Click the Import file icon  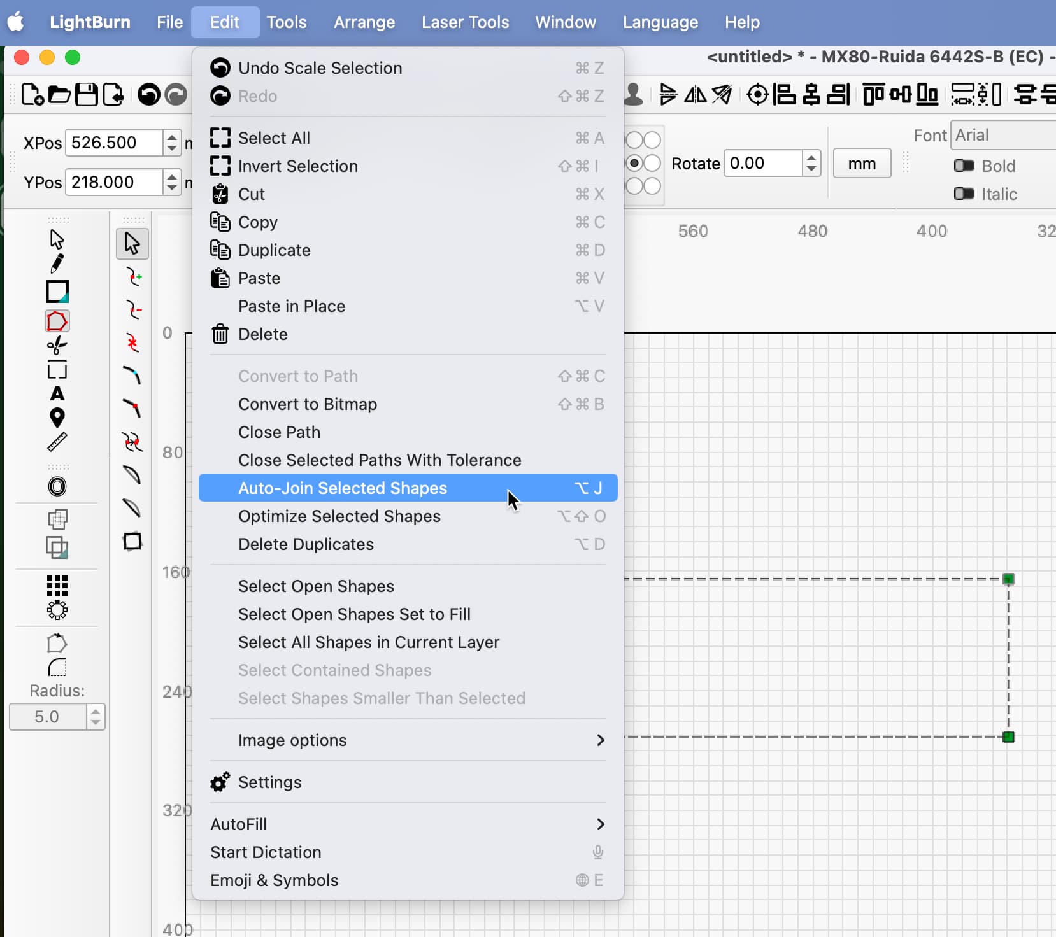[x=113, y=95]
